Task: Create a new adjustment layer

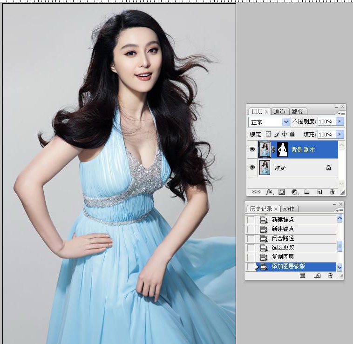Action: [x=294, y=191]
